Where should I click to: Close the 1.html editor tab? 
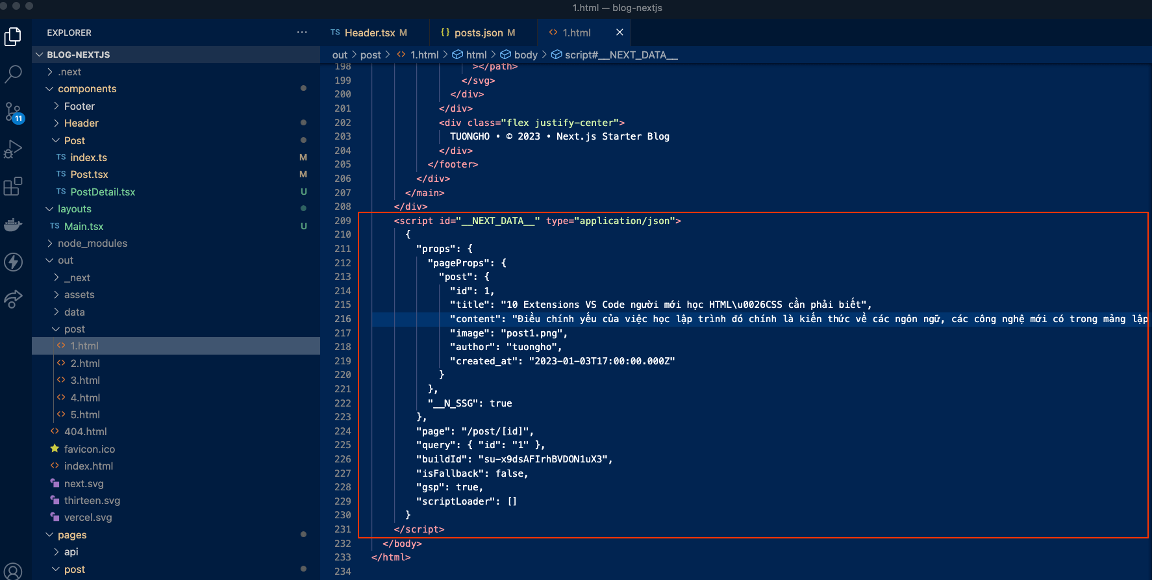[620, 32]
